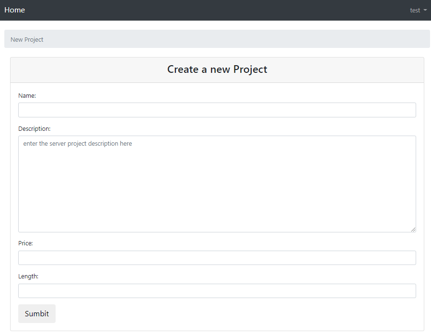The height and width of the screenshot is (334, 431).
Task: Click empty area of gray breadcrumb bar
Action: coord(240,39)
